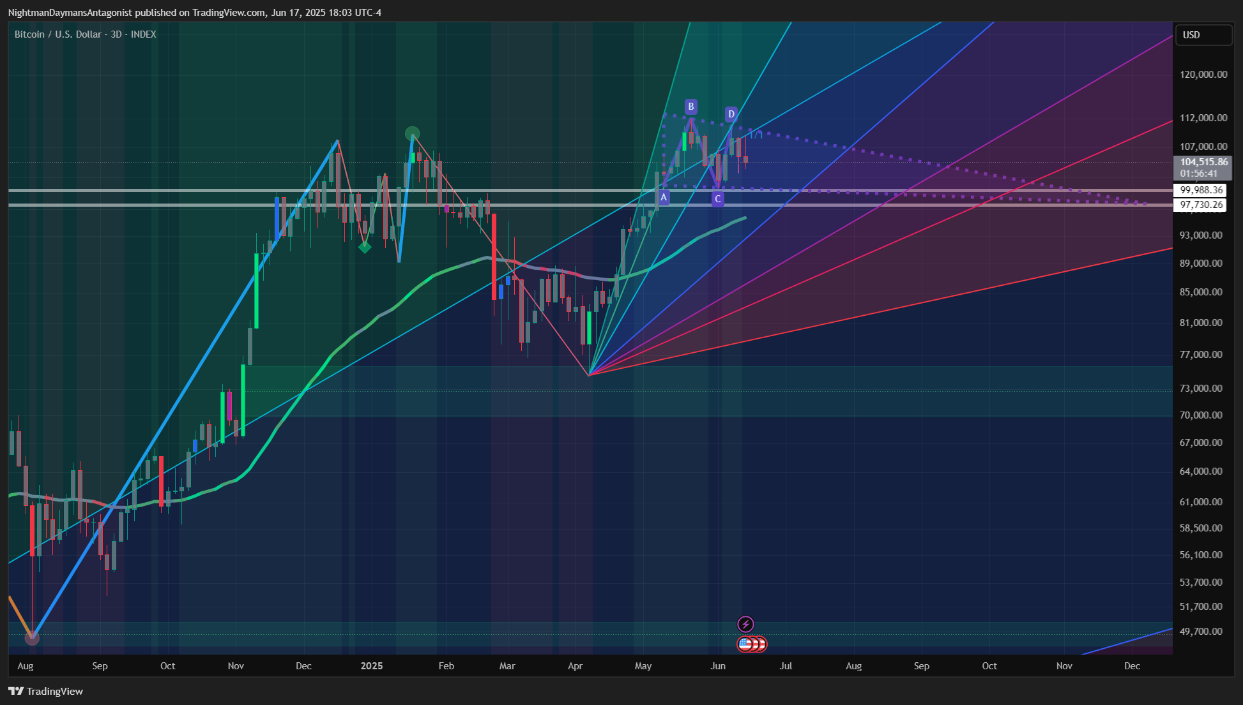
Task: Click the 2025 label on the time axis
Action: point(372,666)
